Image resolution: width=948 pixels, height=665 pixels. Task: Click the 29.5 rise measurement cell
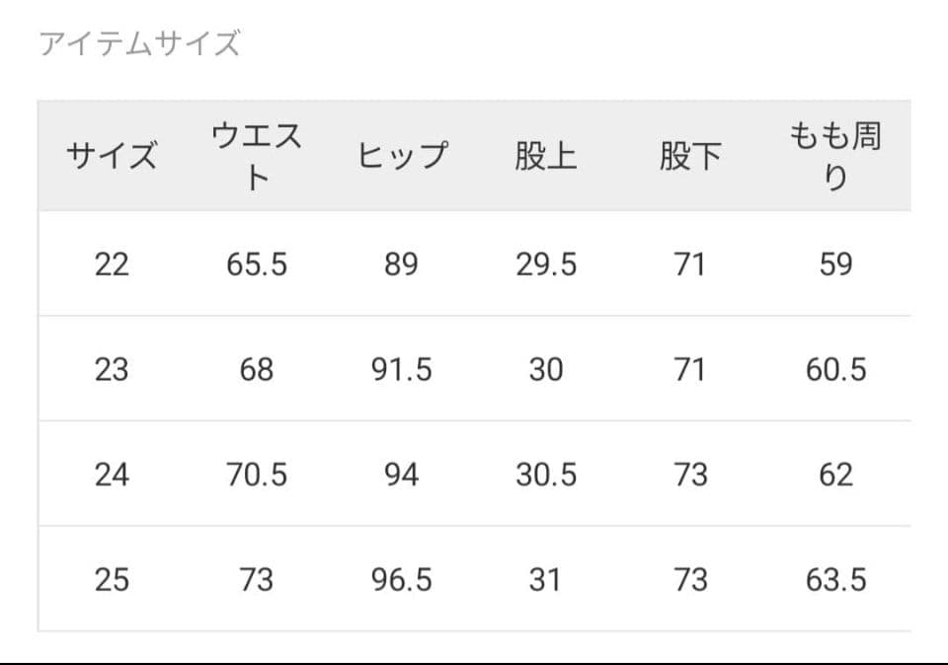point(545,264)
